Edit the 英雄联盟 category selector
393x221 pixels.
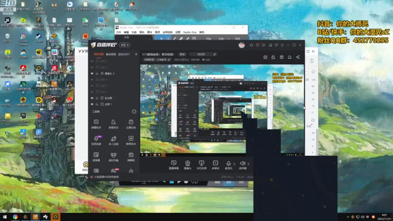pyautogui.click(x=157, y=59)
